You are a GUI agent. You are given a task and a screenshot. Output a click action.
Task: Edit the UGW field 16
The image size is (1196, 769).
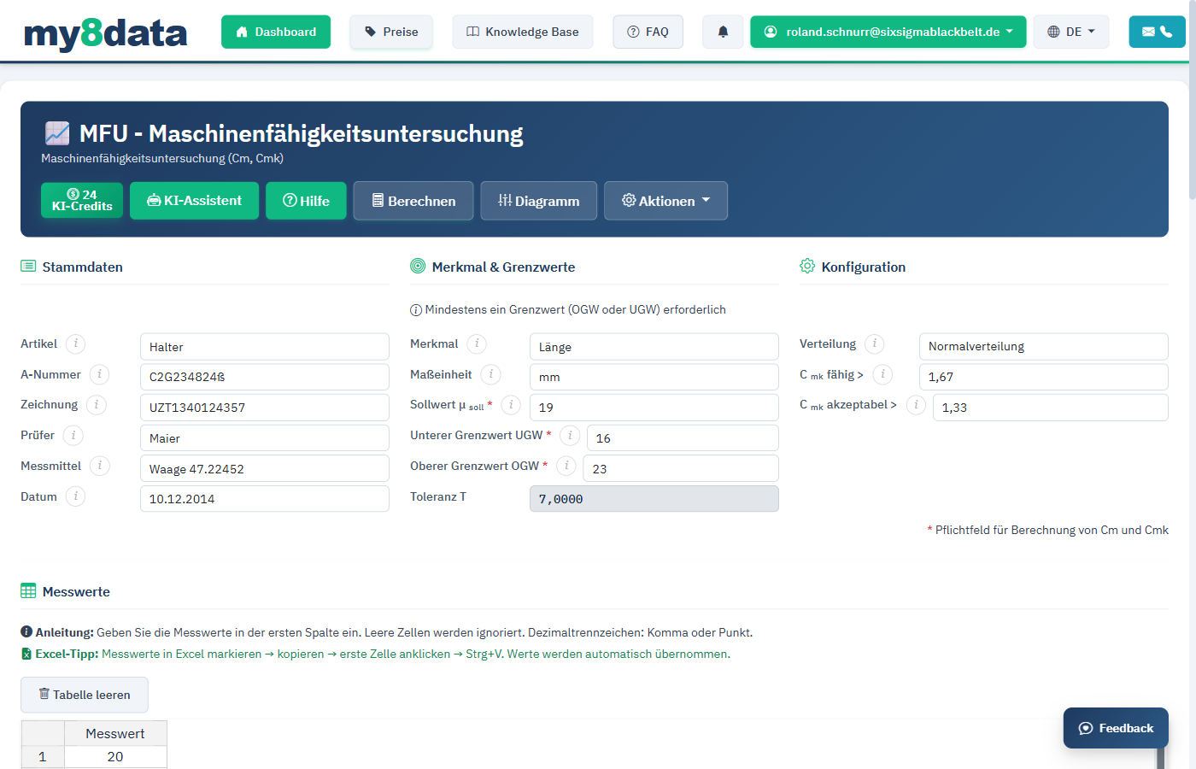pos(683,438)
